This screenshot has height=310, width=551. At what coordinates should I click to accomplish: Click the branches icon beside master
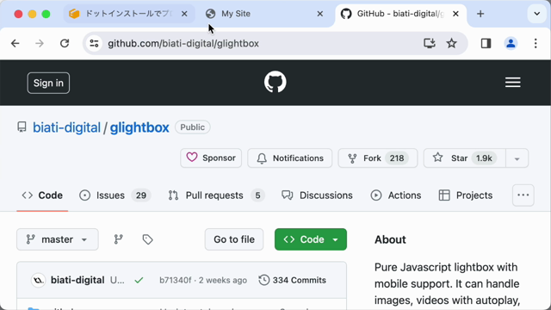(x=119, y=239)
